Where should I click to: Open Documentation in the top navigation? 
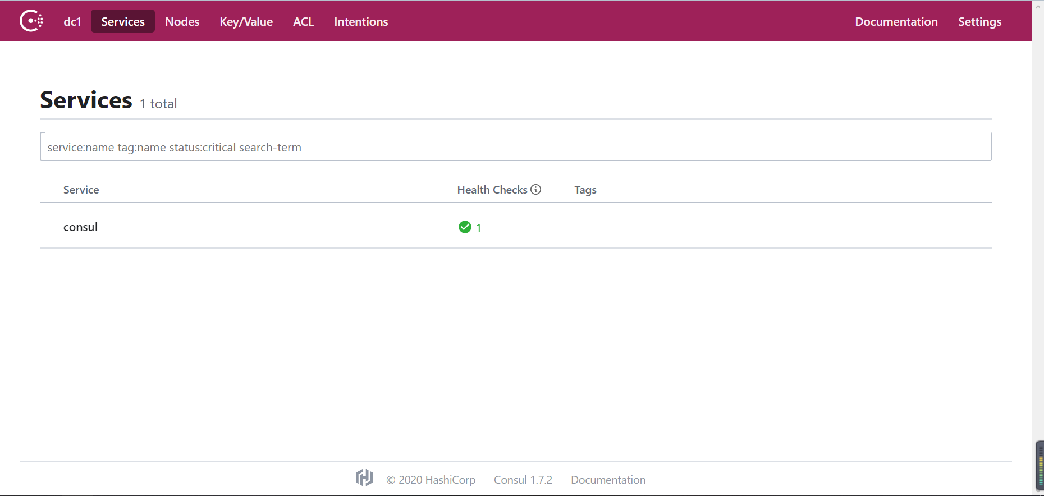point(896,21)
